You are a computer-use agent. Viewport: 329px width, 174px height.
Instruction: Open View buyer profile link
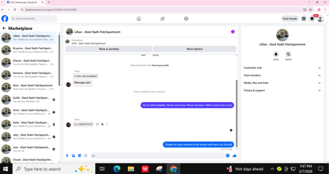coord(160,65)
